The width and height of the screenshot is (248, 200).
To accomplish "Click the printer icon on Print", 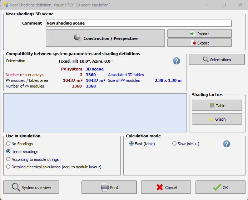I will (104, 187).
